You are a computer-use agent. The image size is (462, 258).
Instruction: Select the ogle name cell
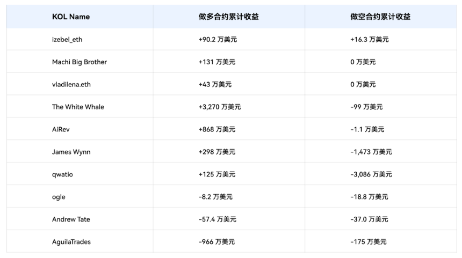(59, 197)
